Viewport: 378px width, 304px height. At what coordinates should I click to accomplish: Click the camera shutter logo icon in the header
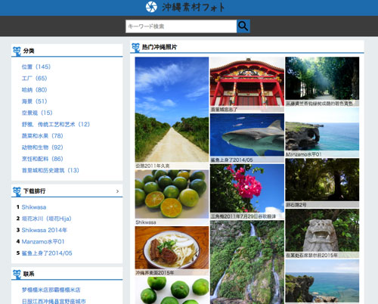coord(151,7)
